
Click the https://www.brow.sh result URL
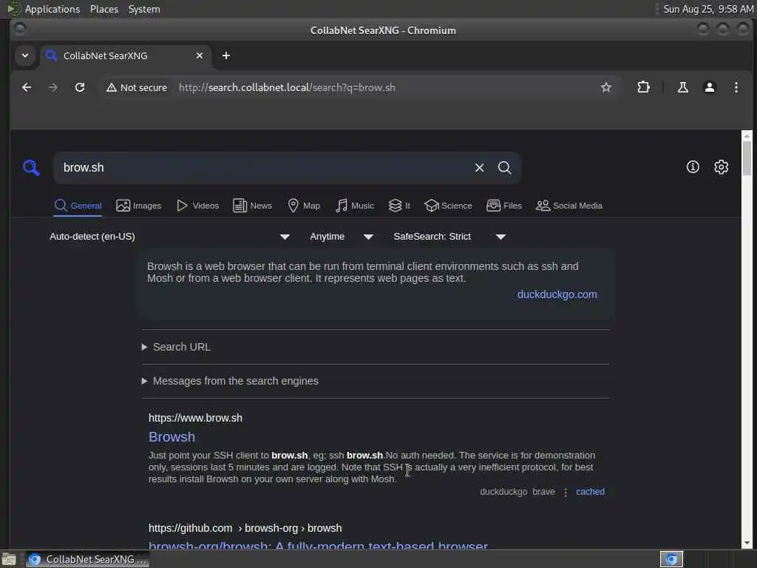click(x=195, y=419)
